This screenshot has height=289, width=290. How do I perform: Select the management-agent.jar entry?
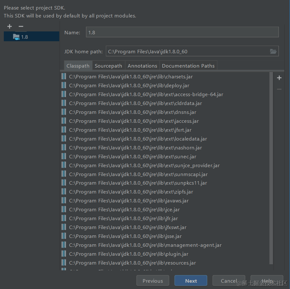click(x=164, y=245)
